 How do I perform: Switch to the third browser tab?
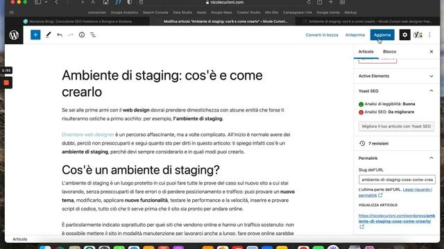pyautogui.click(x=367, y=21)
